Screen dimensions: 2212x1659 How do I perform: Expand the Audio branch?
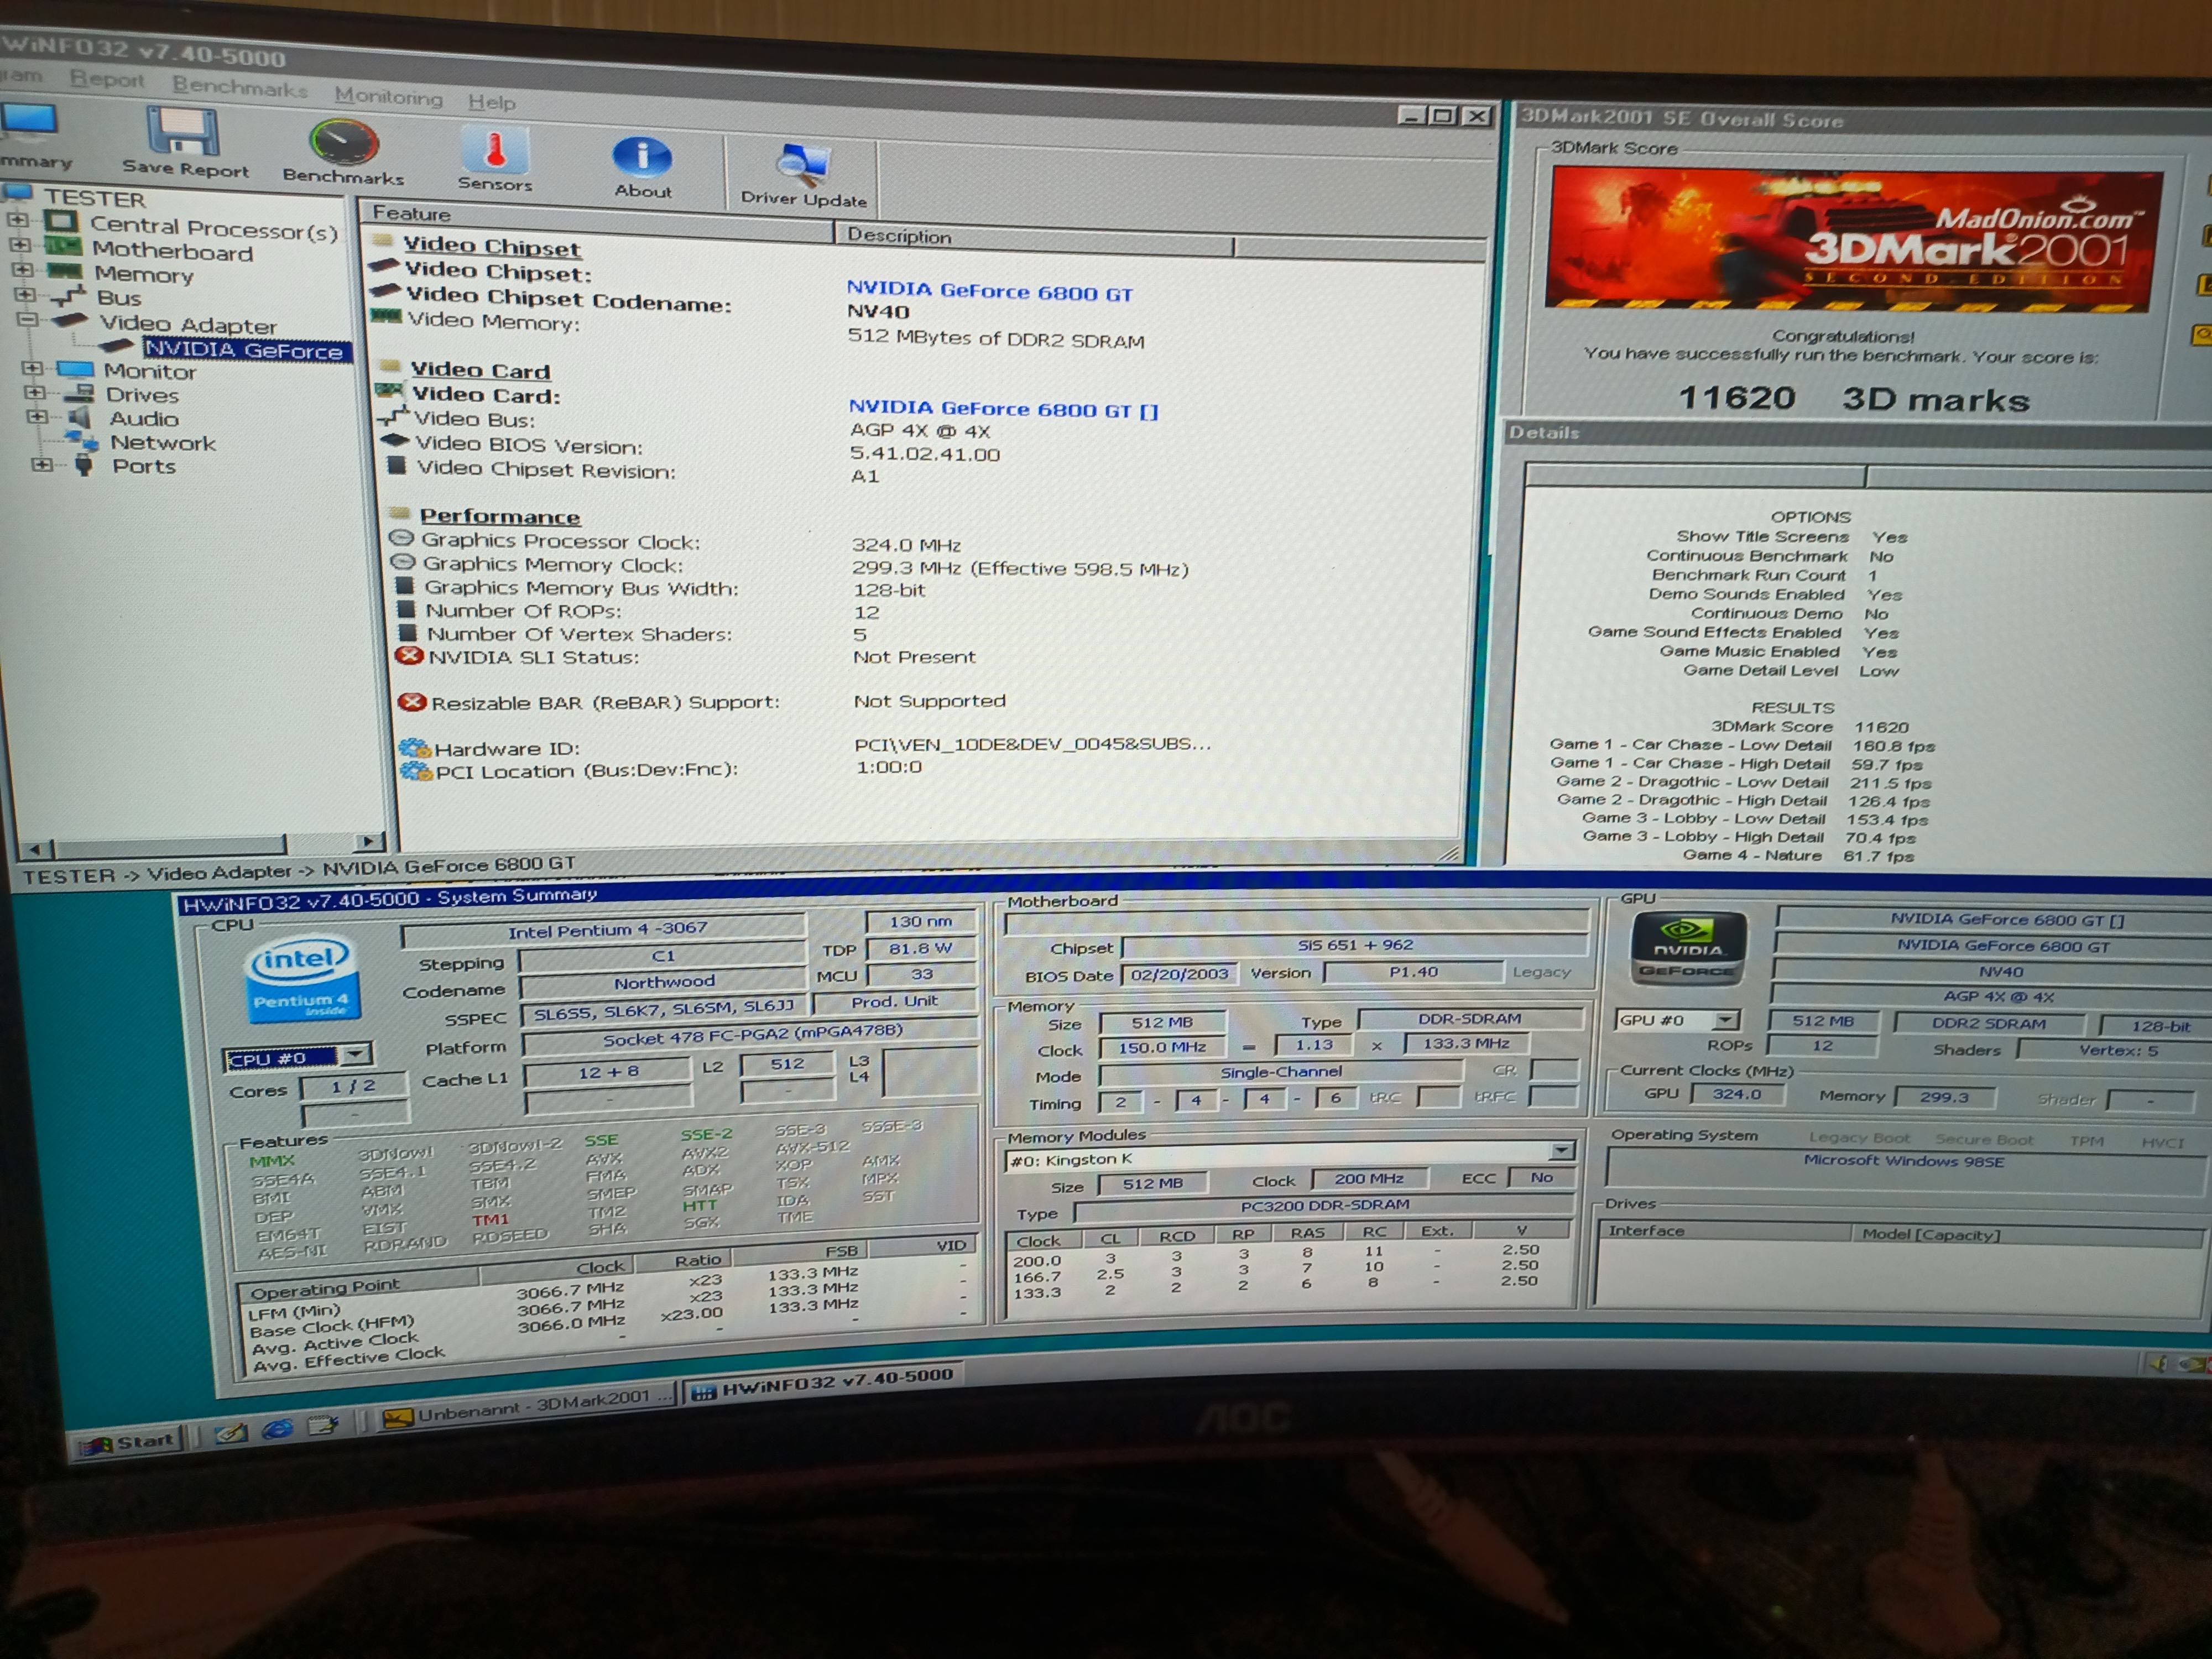[37, 416]
